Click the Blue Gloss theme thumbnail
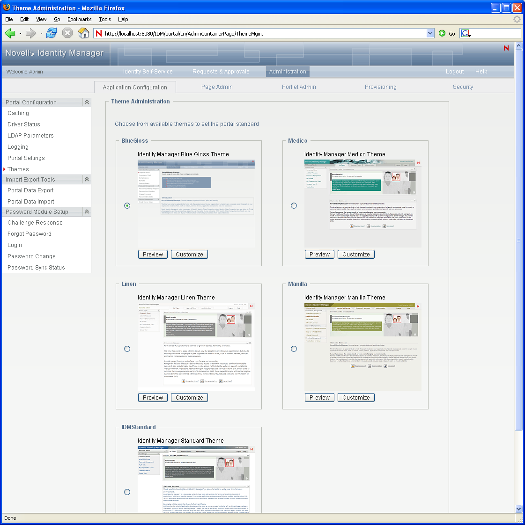 (196, 204)
